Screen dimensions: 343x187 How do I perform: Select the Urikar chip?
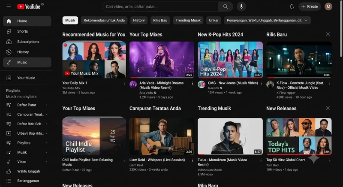[x=214, y=20]
